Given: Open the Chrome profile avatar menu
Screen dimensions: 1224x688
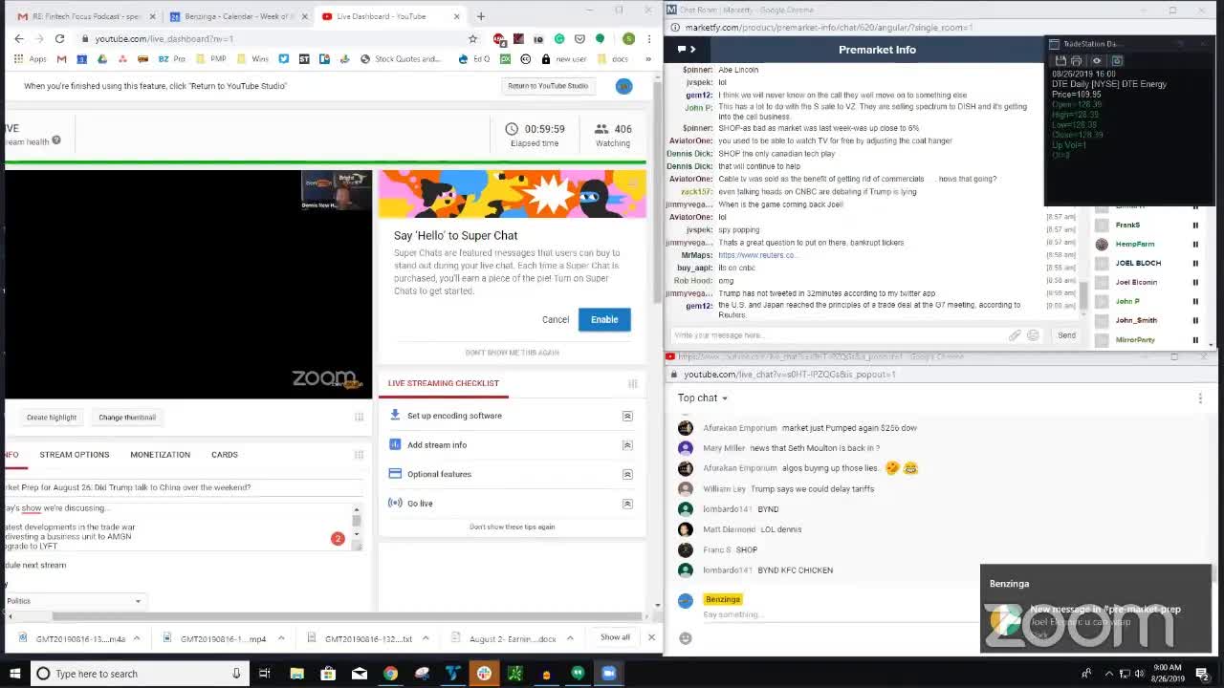Looking at the screenshot, I should pos(628,38).
